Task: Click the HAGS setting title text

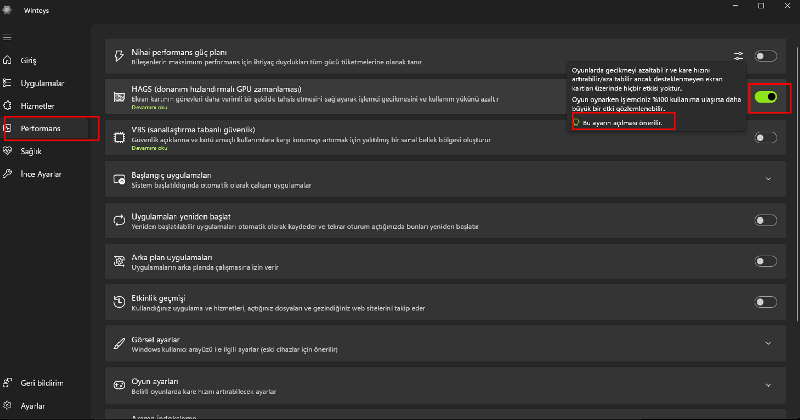Action: click(216, 89)
